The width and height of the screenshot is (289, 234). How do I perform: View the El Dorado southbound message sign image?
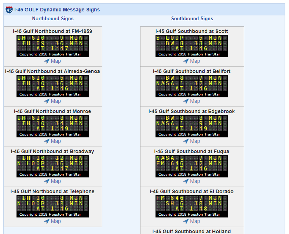(191, 206)
